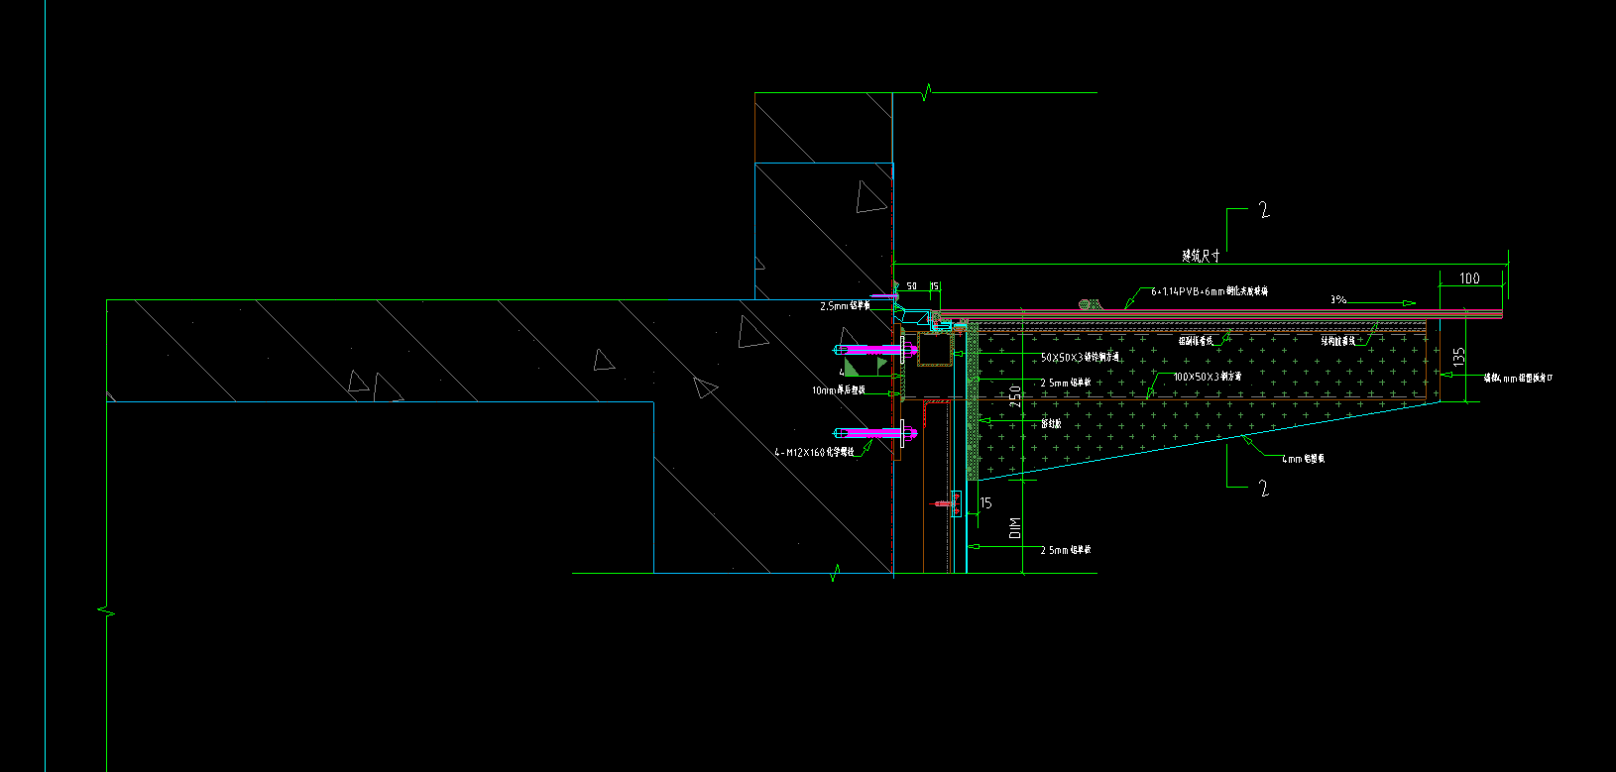Select the 10mm backing plate label
The image size is (1616, 772).
pos(839,390)
